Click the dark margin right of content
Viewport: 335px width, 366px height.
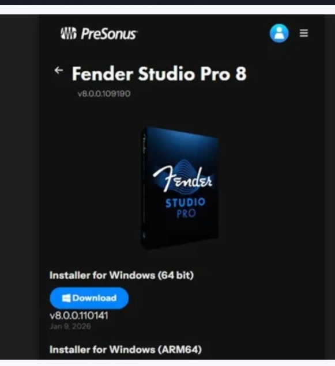(330, 186)
